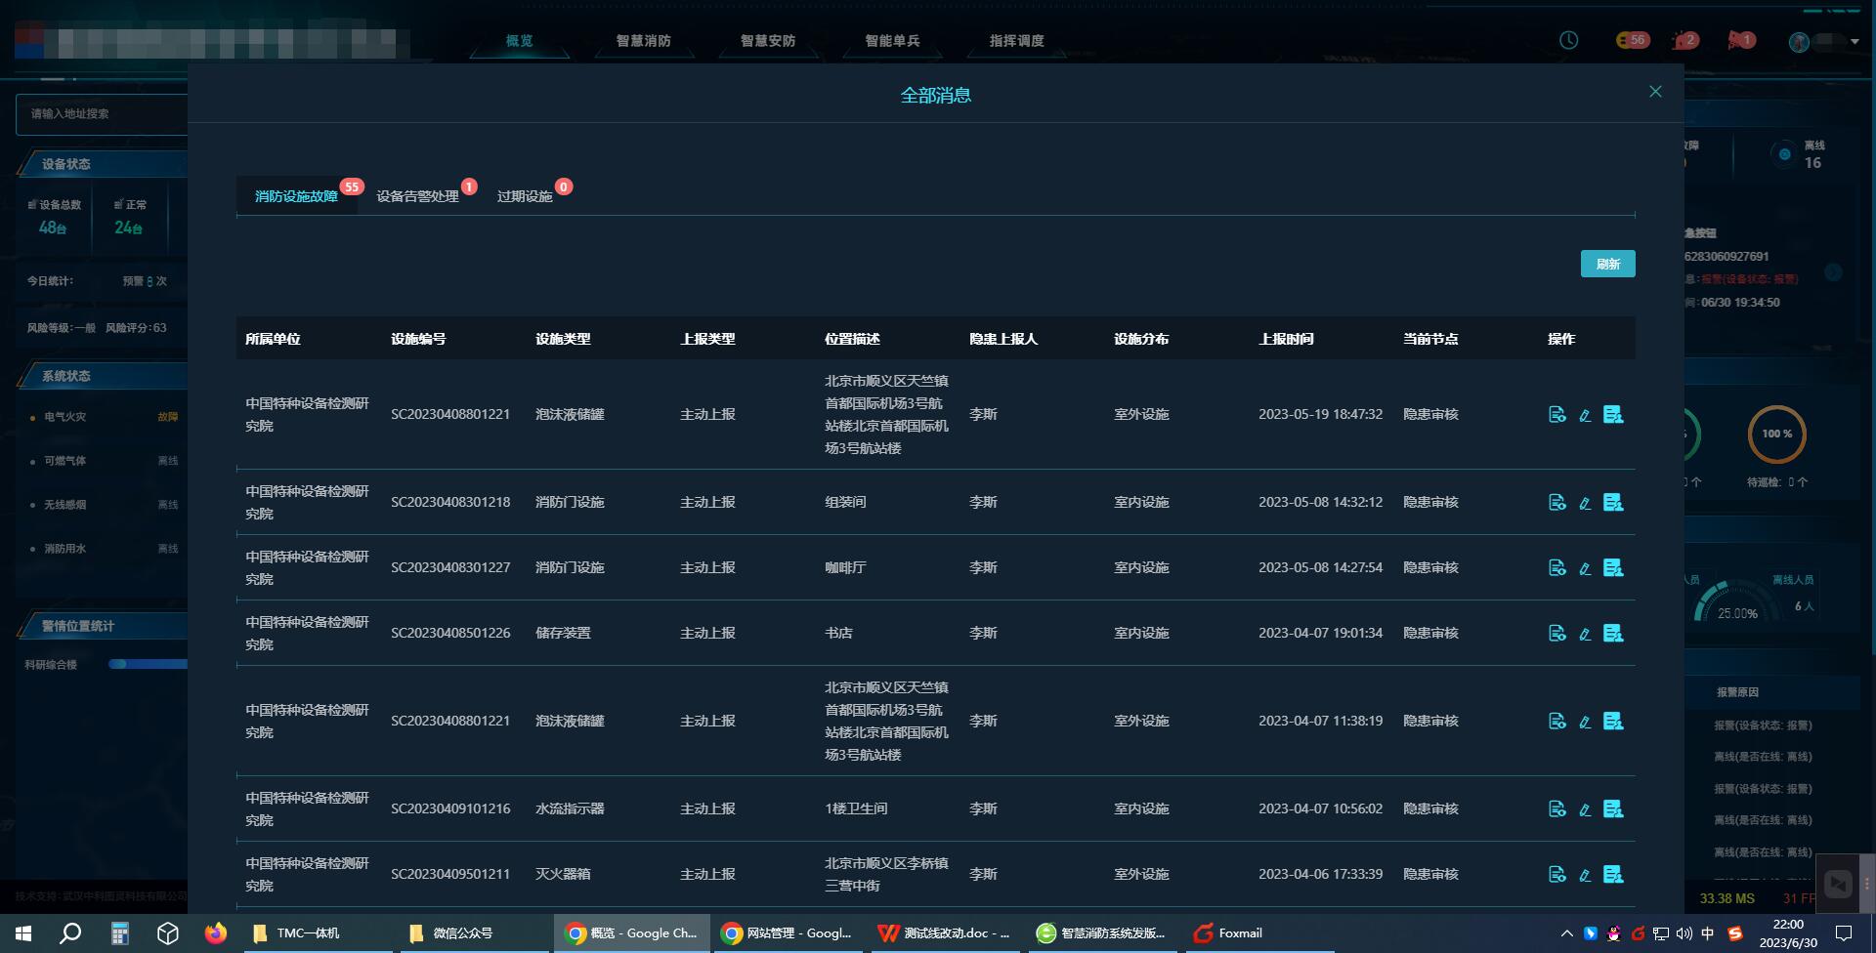Open the Windows notification center icon
The image size is (1876, 953).
point(1844,933)
